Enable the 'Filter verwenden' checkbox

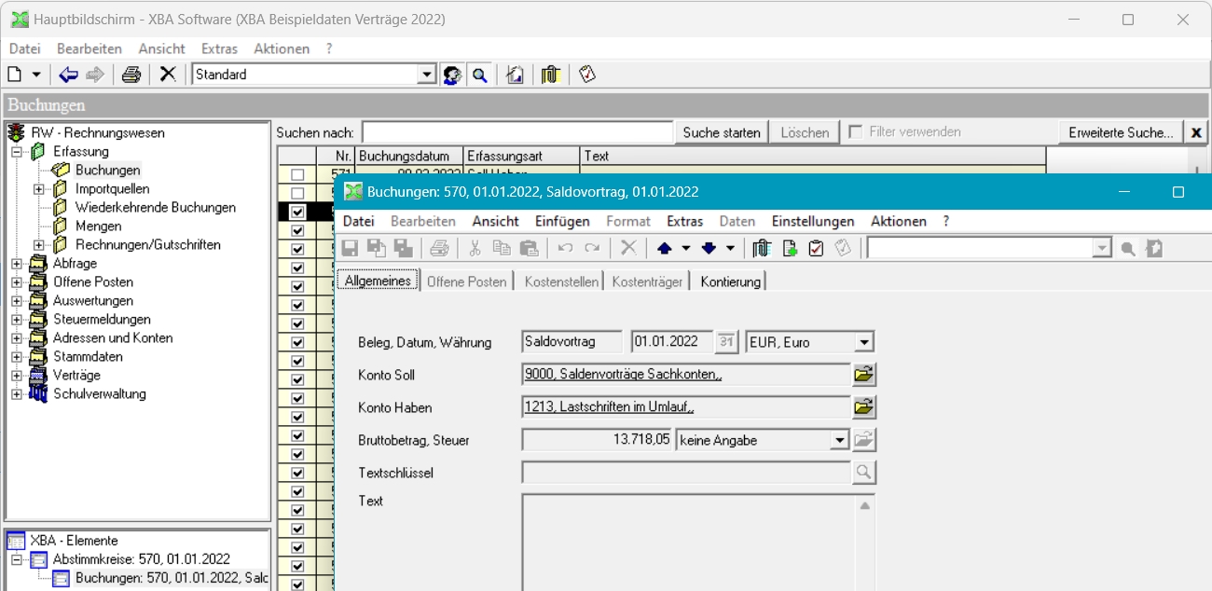tap(855, 132)
